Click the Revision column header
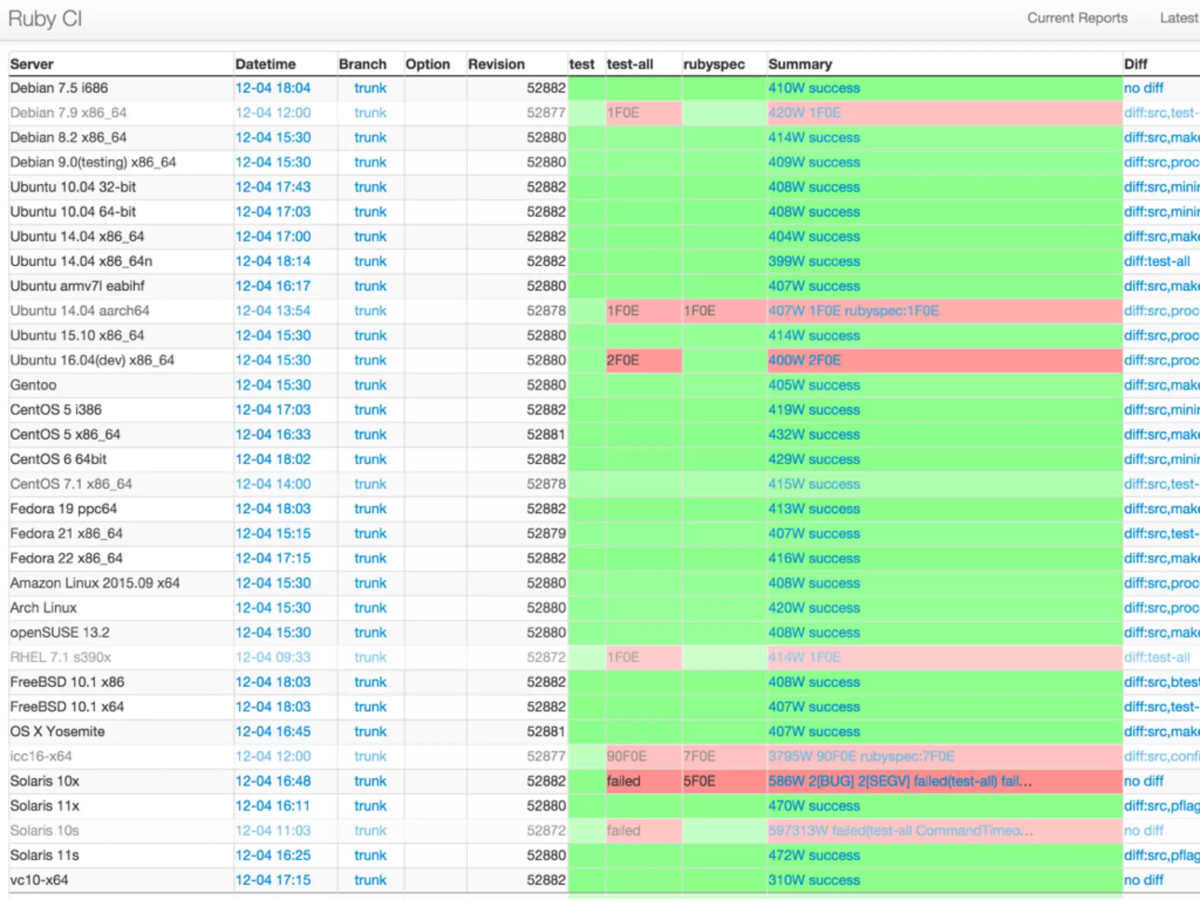Image resolution: width=1200 pixels, height=900 pixels. (x=496, y=64)
